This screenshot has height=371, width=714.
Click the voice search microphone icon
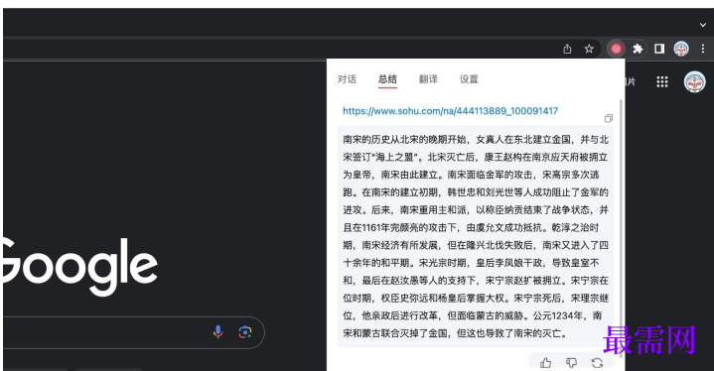coord(218,332)
